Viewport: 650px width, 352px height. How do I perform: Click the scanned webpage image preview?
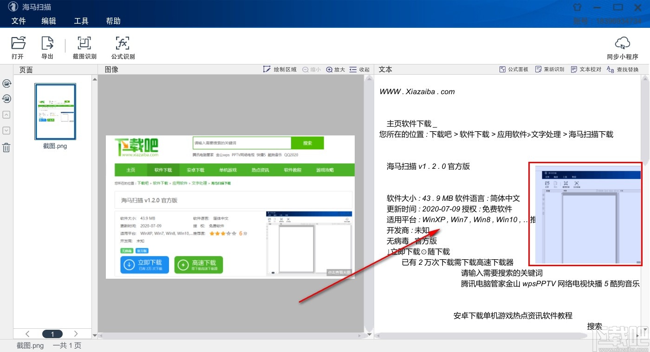tap(230, 207)
